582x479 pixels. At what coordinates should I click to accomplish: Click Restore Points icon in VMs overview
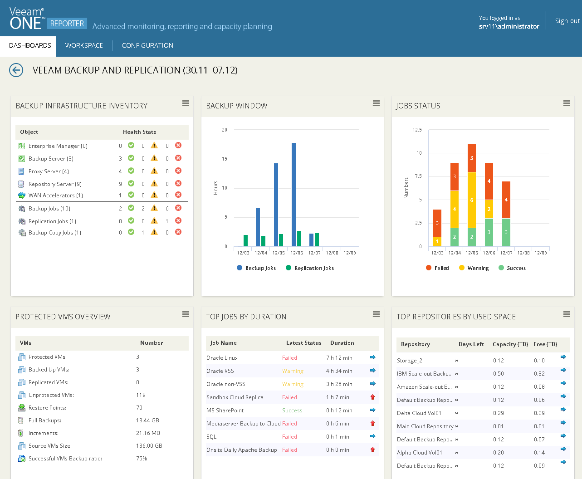click(21, 408)
